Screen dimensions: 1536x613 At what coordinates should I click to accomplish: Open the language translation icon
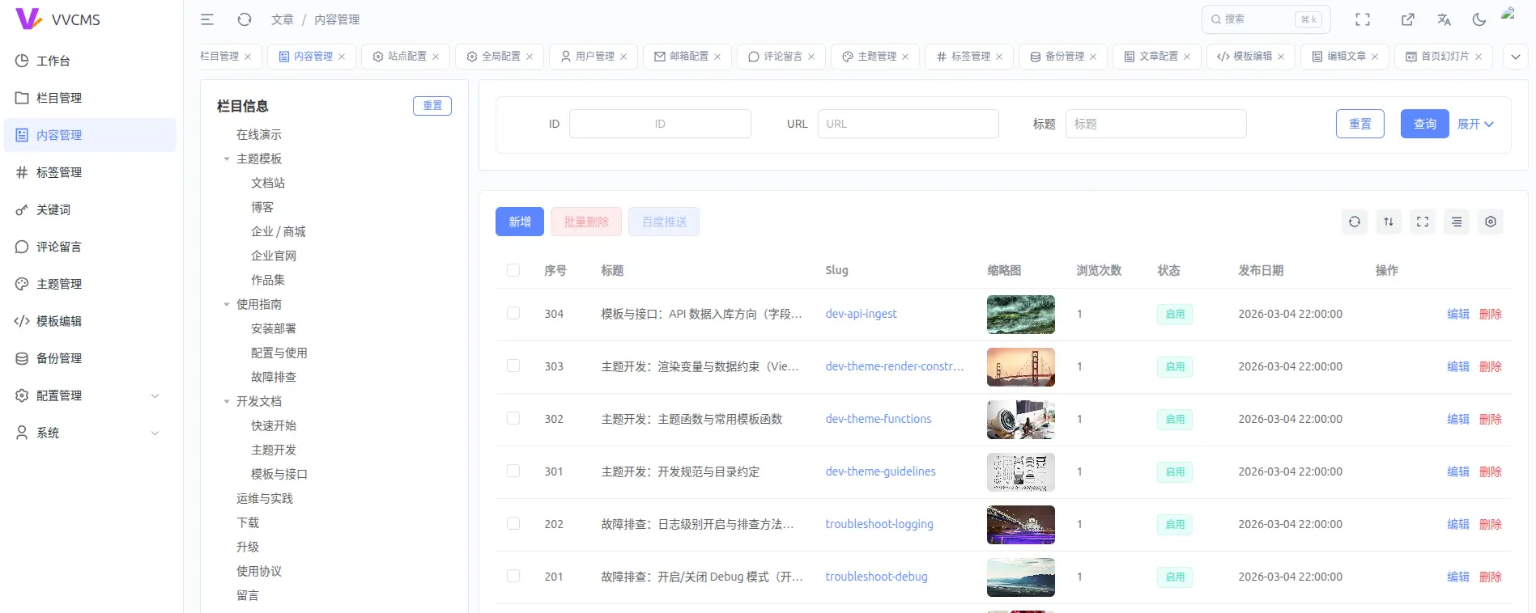[x=1444, y=19]
